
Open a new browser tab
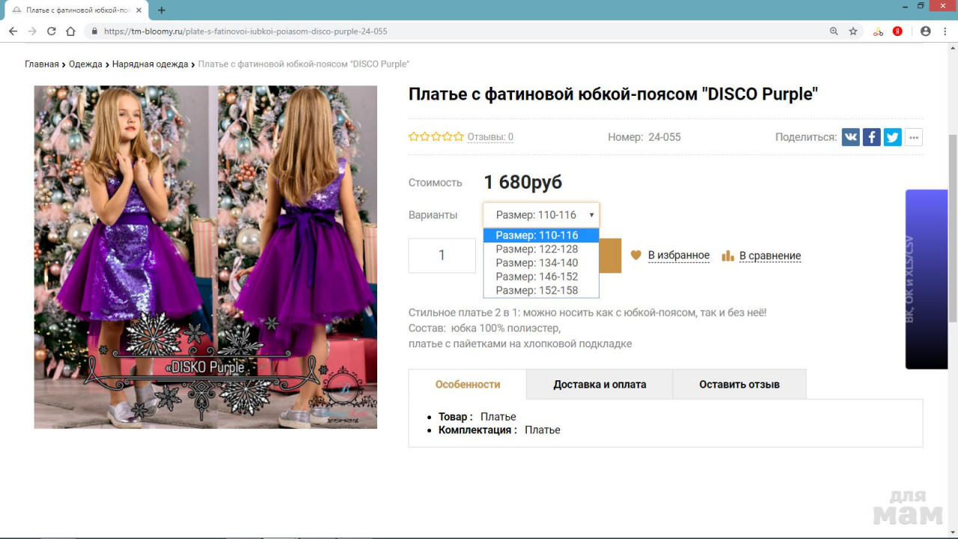pos(162,10)
